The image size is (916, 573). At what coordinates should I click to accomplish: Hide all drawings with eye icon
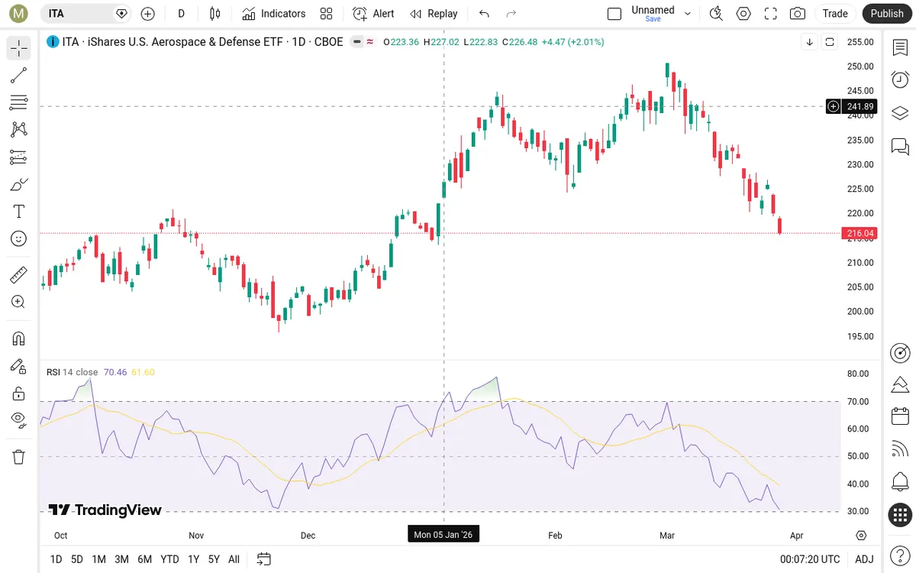tap(19, 419)
